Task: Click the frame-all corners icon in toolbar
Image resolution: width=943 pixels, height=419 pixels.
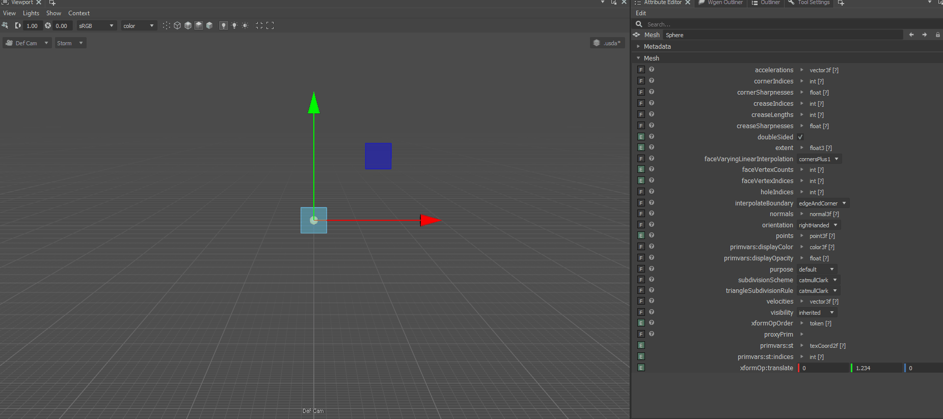Action: coord(270,25)
